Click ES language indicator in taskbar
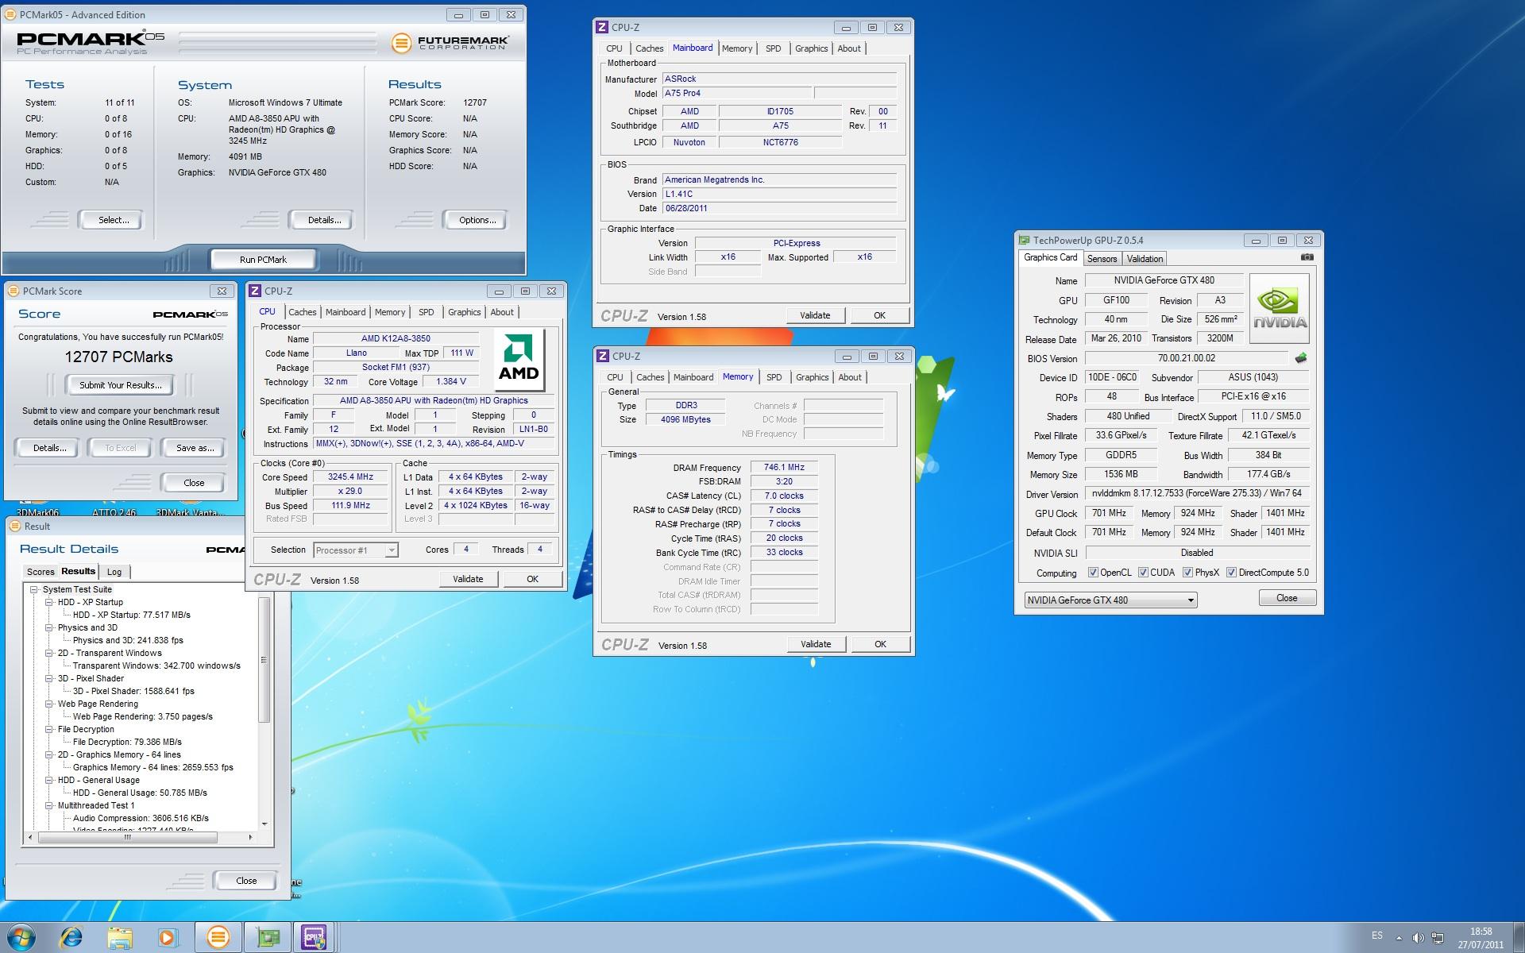Viewport: 1525px width, 953px height. tap(1377, 936)
